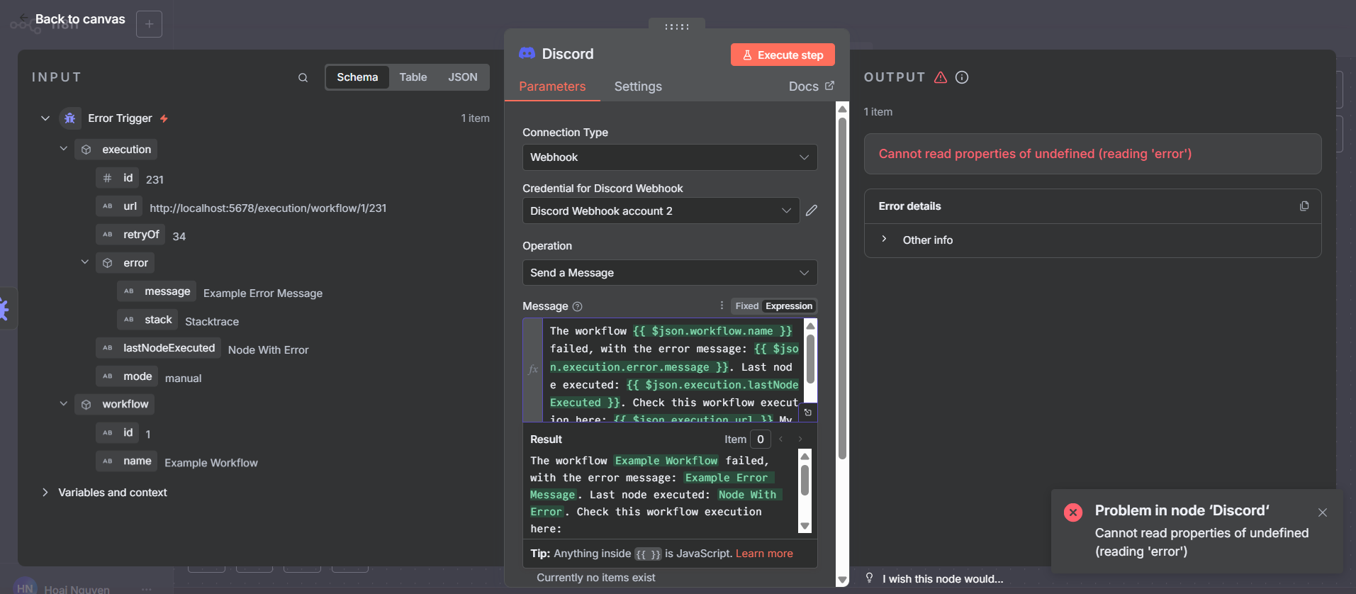Click the expand expression editor icon
The height and width of the screenshot is (594, 1356).
tap(807, 413)
